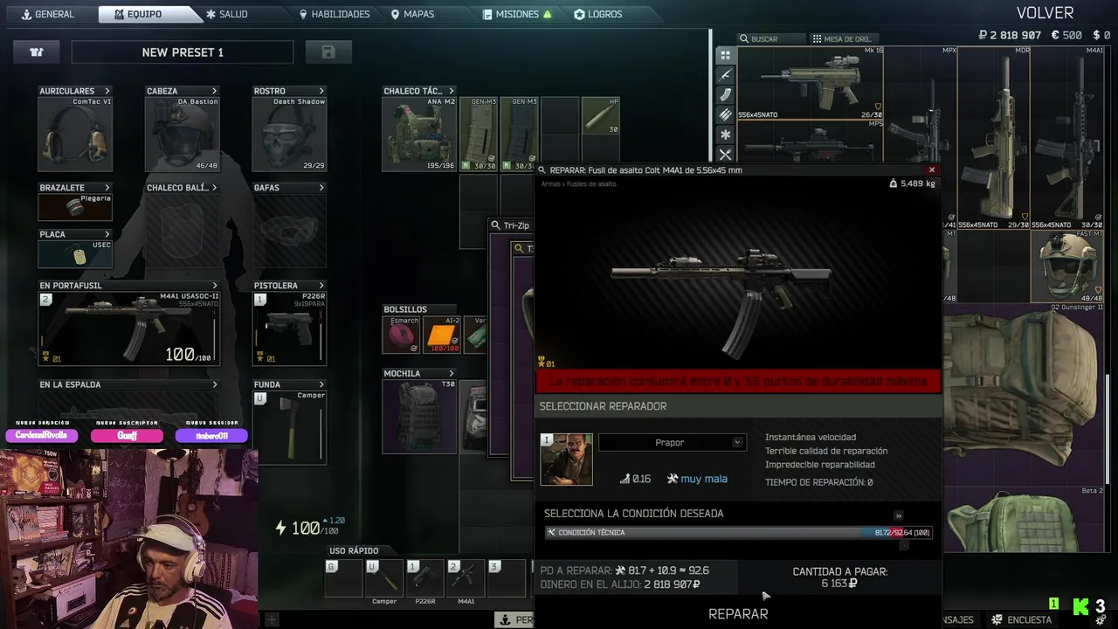Select the ComTac VI headset item
The image size is (1118, 629).
(x=75, y=135)
